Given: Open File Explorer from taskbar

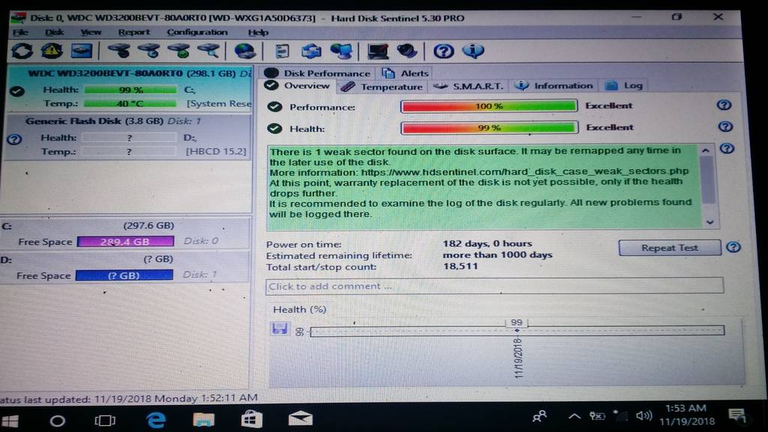Looking at the screenshot, I should [203, 419].
